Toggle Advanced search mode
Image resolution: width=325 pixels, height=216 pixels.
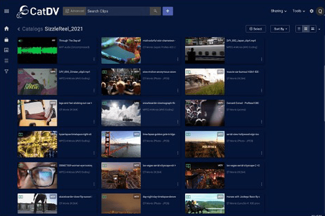[74, 11]
